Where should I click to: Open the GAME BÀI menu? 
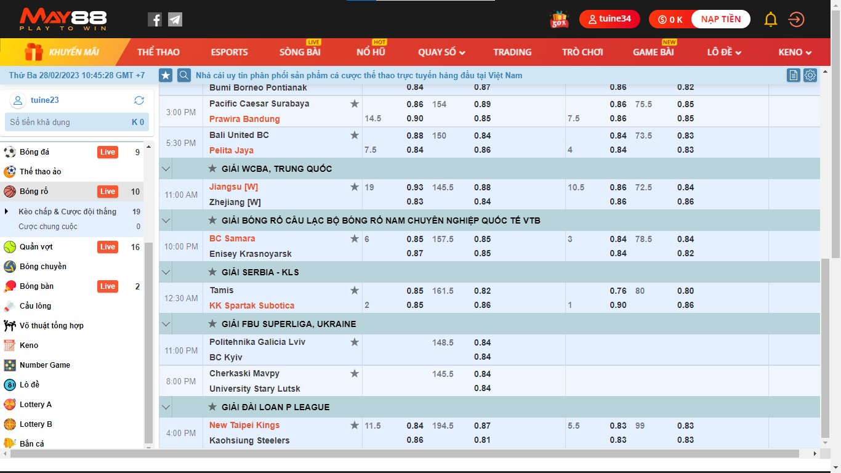(653, 52)
